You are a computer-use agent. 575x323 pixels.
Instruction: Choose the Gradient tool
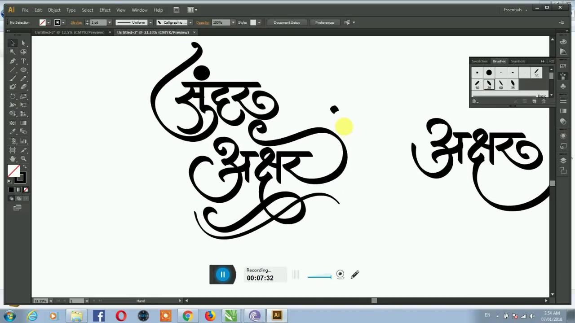23,123
